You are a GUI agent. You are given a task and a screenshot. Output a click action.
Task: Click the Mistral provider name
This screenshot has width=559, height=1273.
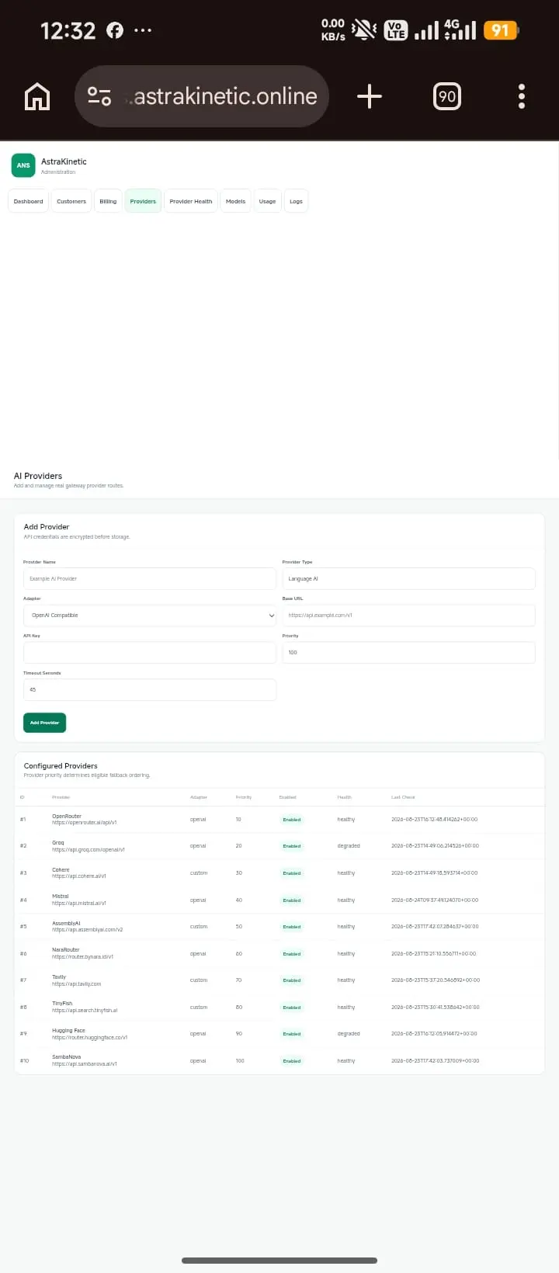point(61,897)
